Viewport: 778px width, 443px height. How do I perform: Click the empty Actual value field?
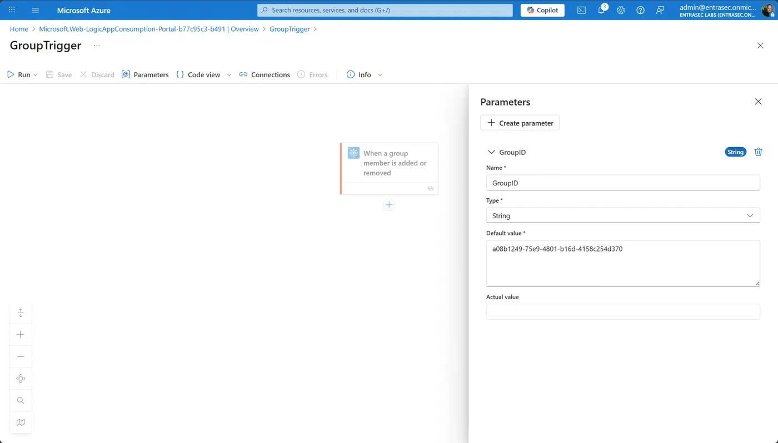click(623, 311)
